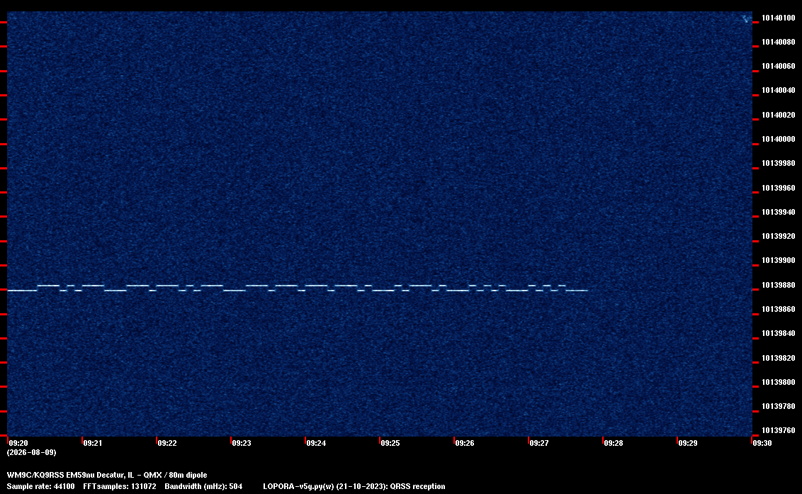Viewport: 802px width, 494px height.
Task: Click the 10139880 frequency label
Action: click(778, 285)
